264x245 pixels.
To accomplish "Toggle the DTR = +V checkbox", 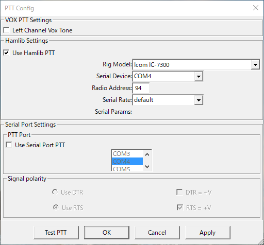I will [x=179, y=192].
